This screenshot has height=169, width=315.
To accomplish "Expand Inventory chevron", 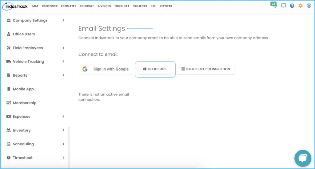I will coord(63,130).
